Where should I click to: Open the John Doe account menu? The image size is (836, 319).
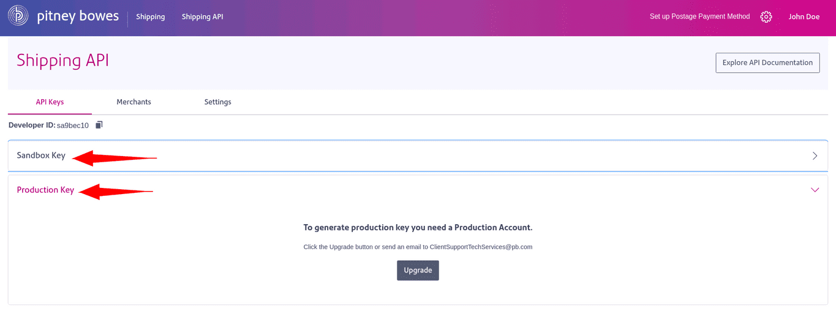click(x=804, y=17)
